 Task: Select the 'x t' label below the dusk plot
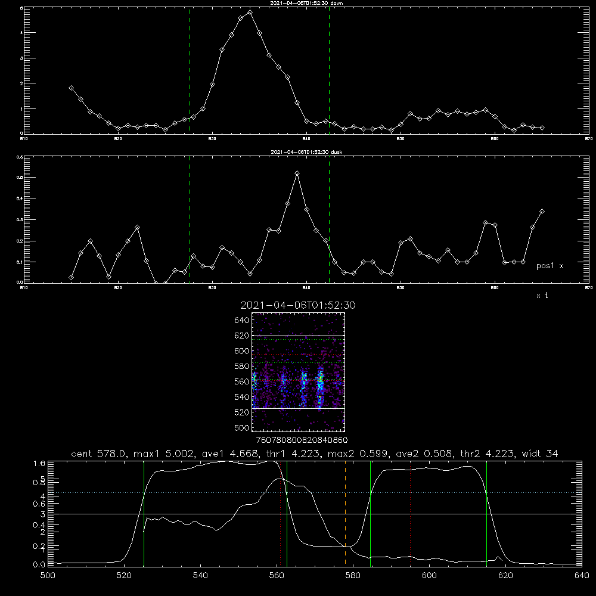[x=542, y=296]
